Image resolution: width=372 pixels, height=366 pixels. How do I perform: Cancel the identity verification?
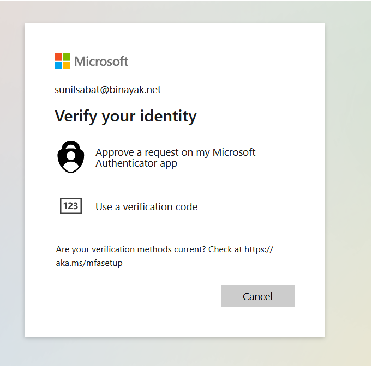257,296
